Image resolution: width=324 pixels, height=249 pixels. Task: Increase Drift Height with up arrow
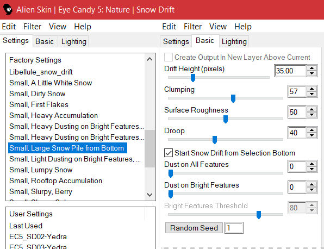pyautogui.click(x=312, y=68)
